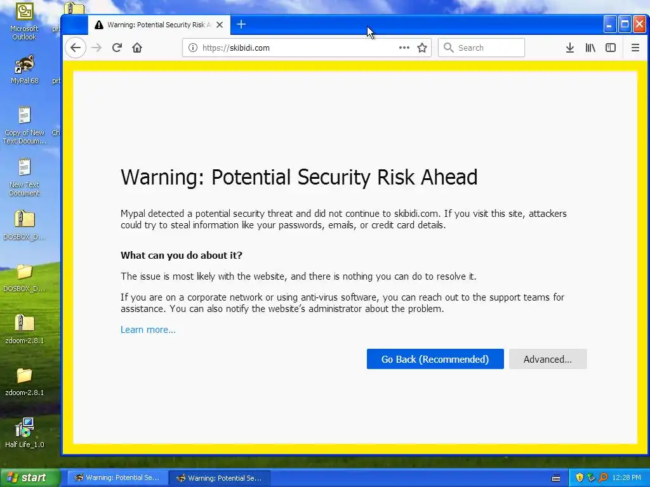
Task: Click the on-screen keyboard taskbar icon
Action: click(556, 478)
